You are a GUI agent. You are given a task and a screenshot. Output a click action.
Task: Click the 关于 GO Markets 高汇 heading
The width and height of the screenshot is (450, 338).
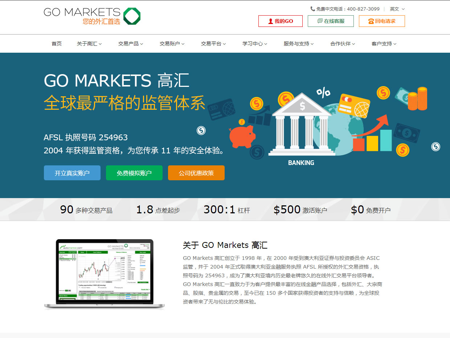pos(225,245)
